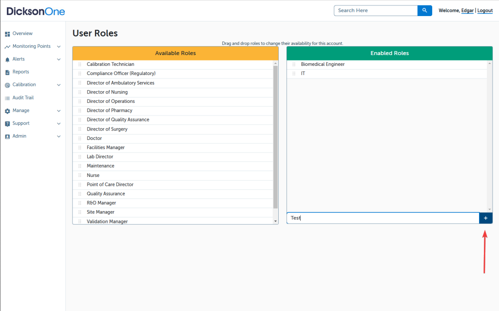This screenshot has height=311, width=499.
Task: Open the Edgar user profile link
Action: point(467,11)
